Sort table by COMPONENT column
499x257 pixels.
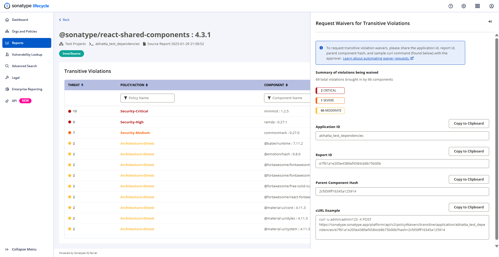pos(276,85)
